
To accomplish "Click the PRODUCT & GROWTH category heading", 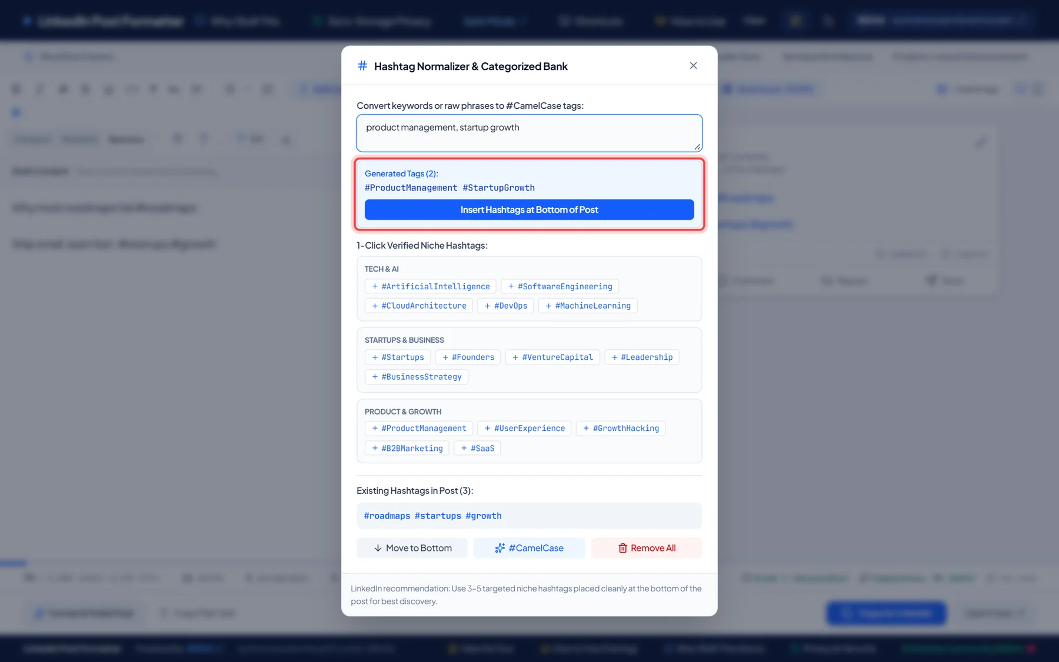I will pyautogui.click(x=403, y=412).
